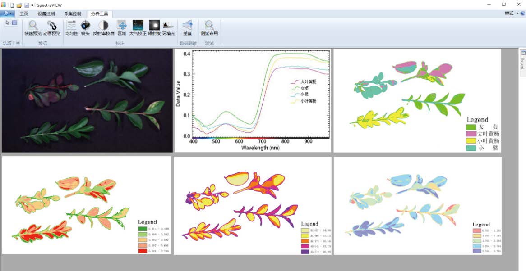
Task: Select the arrow pointer selection tool
Action: 7,23
